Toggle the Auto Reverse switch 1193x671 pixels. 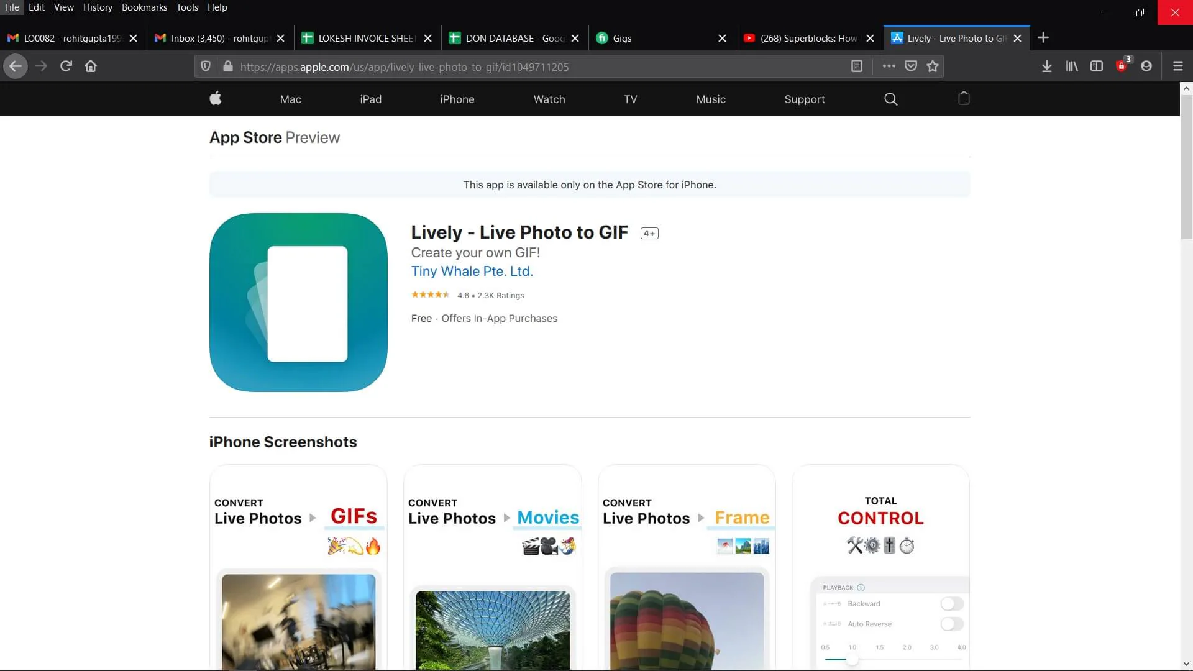tap(951, 624)
